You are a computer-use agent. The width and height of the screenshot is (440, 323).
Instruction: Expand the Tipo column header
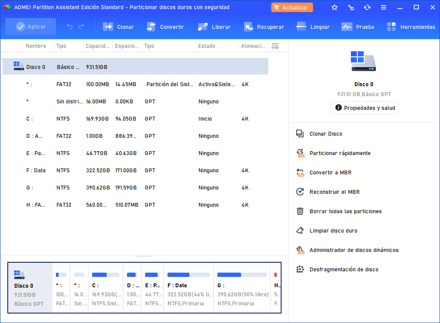coord(61,46)
